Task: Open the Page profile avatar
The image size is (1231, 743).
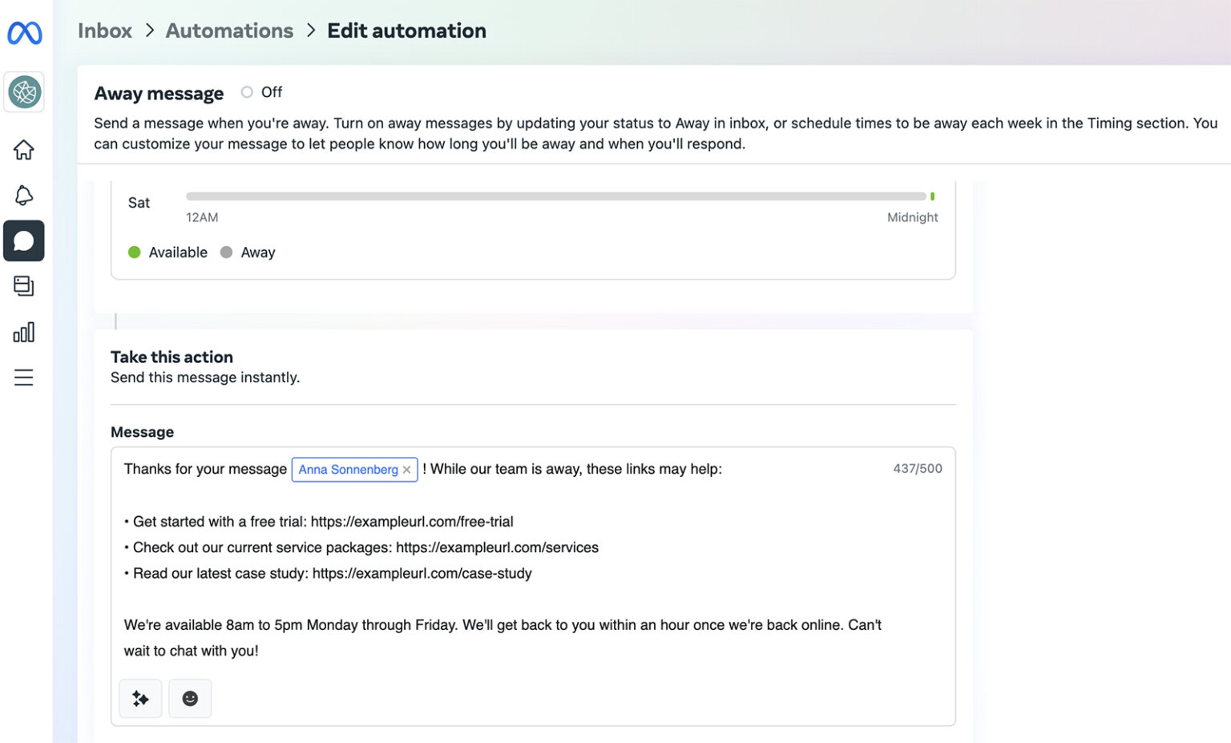Action: coord(24,92)
